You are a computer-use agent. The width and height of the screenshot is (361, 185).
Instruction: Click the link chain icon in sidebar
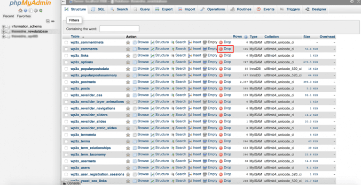click(x=53, y=21)
